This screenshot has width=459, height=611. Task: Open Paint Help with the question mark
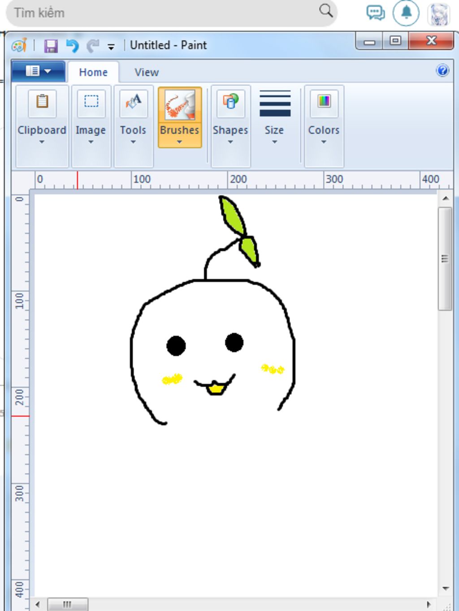coord(443,71)
